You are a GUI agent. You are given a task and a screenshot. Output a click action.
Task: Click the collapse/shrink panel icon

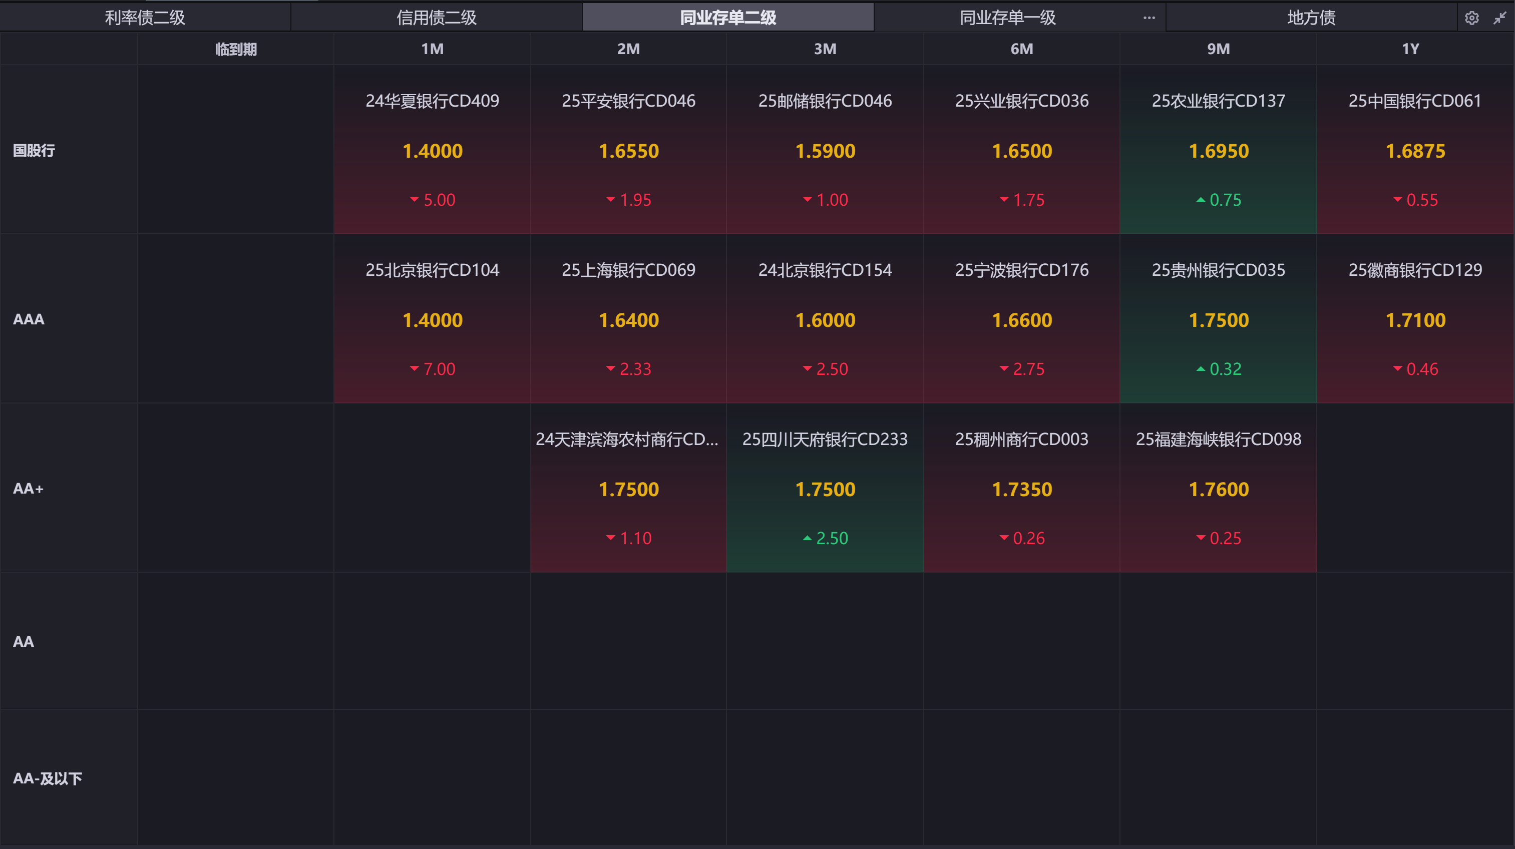[1499, 18]
